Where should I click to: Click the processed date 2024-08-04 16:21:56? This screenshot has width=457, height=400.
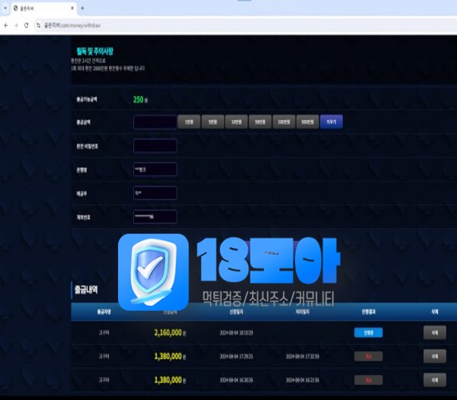(303, 380)
